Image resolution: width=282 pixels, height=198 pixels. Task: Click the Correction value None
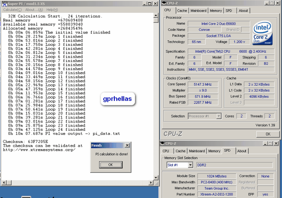click(x=265, y=176)
